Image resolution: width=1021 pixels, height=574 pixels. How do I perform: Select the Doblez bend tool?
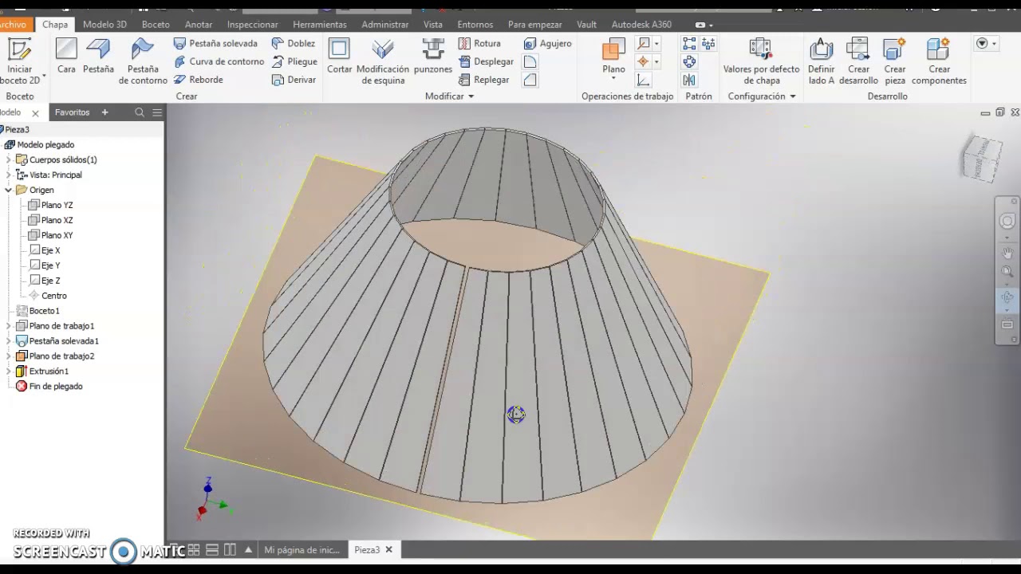[293, 44]
